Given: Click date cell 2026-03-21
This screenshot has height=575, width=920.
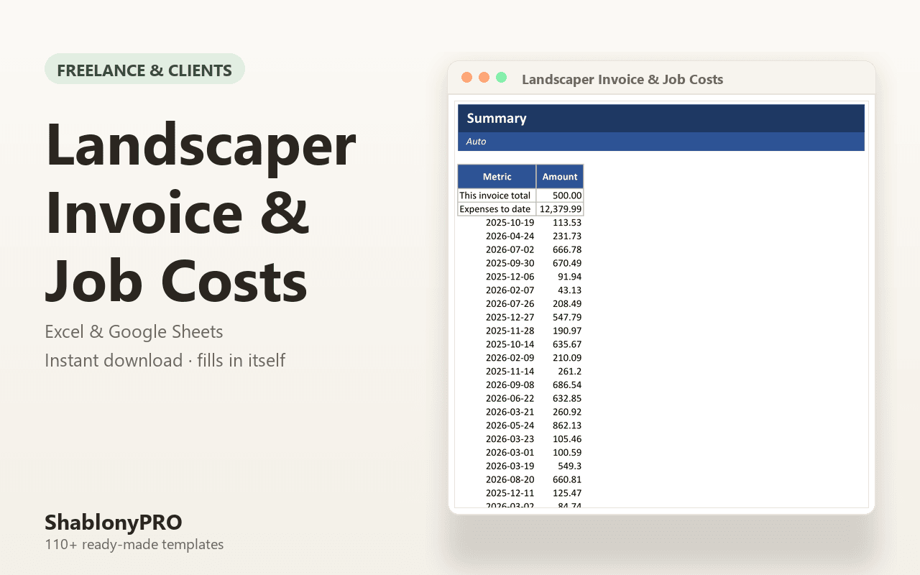Looking at the screenshot, I should pyautogui.click(x=510, y=413).
